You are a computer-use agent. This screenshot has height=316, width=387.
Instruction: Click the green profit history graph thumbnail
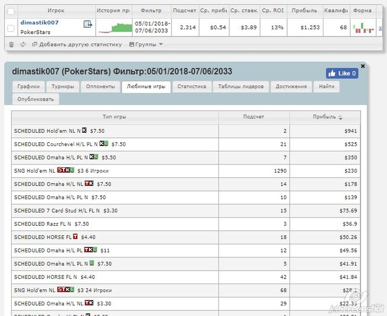tap(115, 28)
